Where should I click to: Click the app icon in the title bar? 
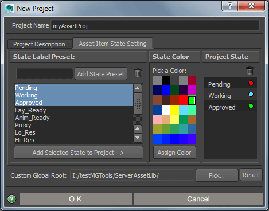coord(9,9)
